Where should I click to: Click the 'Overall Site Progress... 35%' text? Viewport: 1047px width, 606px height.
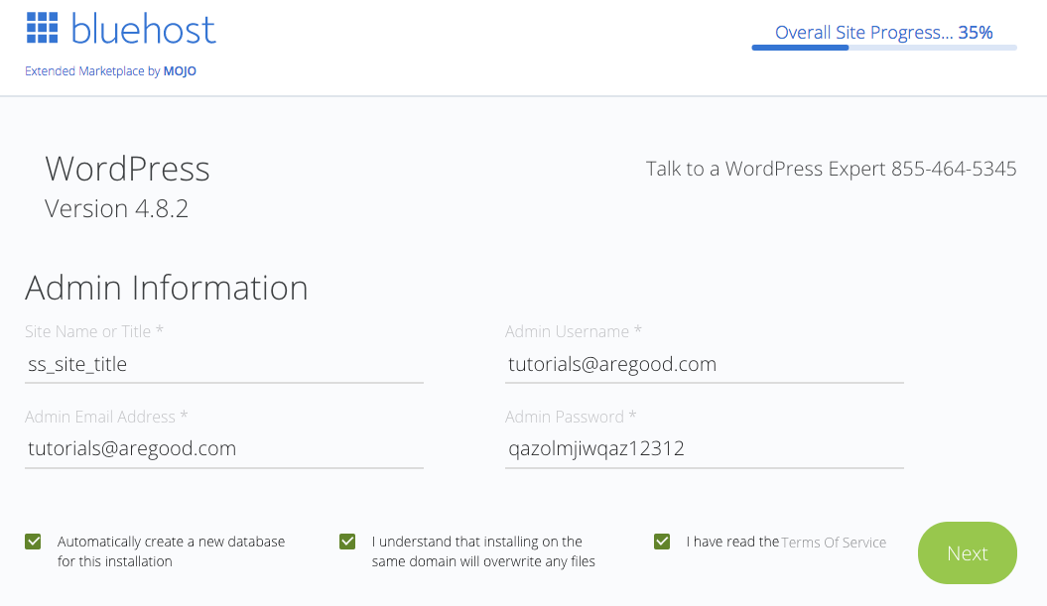[883, 32]
